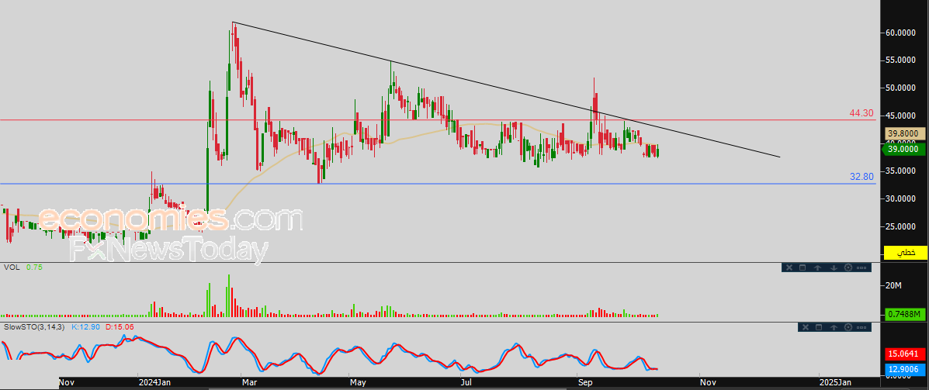Click the 39.0000 current price tag
929x390 pixels.
point(905,150)
